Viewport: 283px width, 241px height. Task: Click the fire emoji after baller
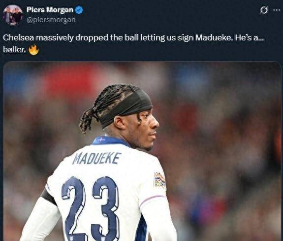click(x=34, y=50)
